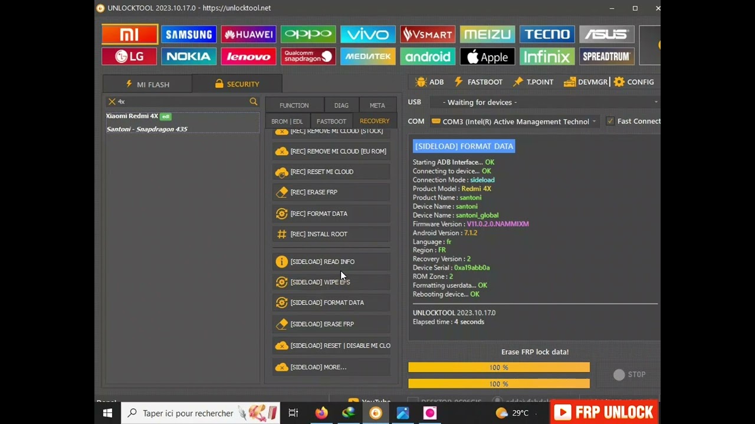Screen dimensions: 755x424
Task: Click the STOP button
Action: [x=629, y=375]
